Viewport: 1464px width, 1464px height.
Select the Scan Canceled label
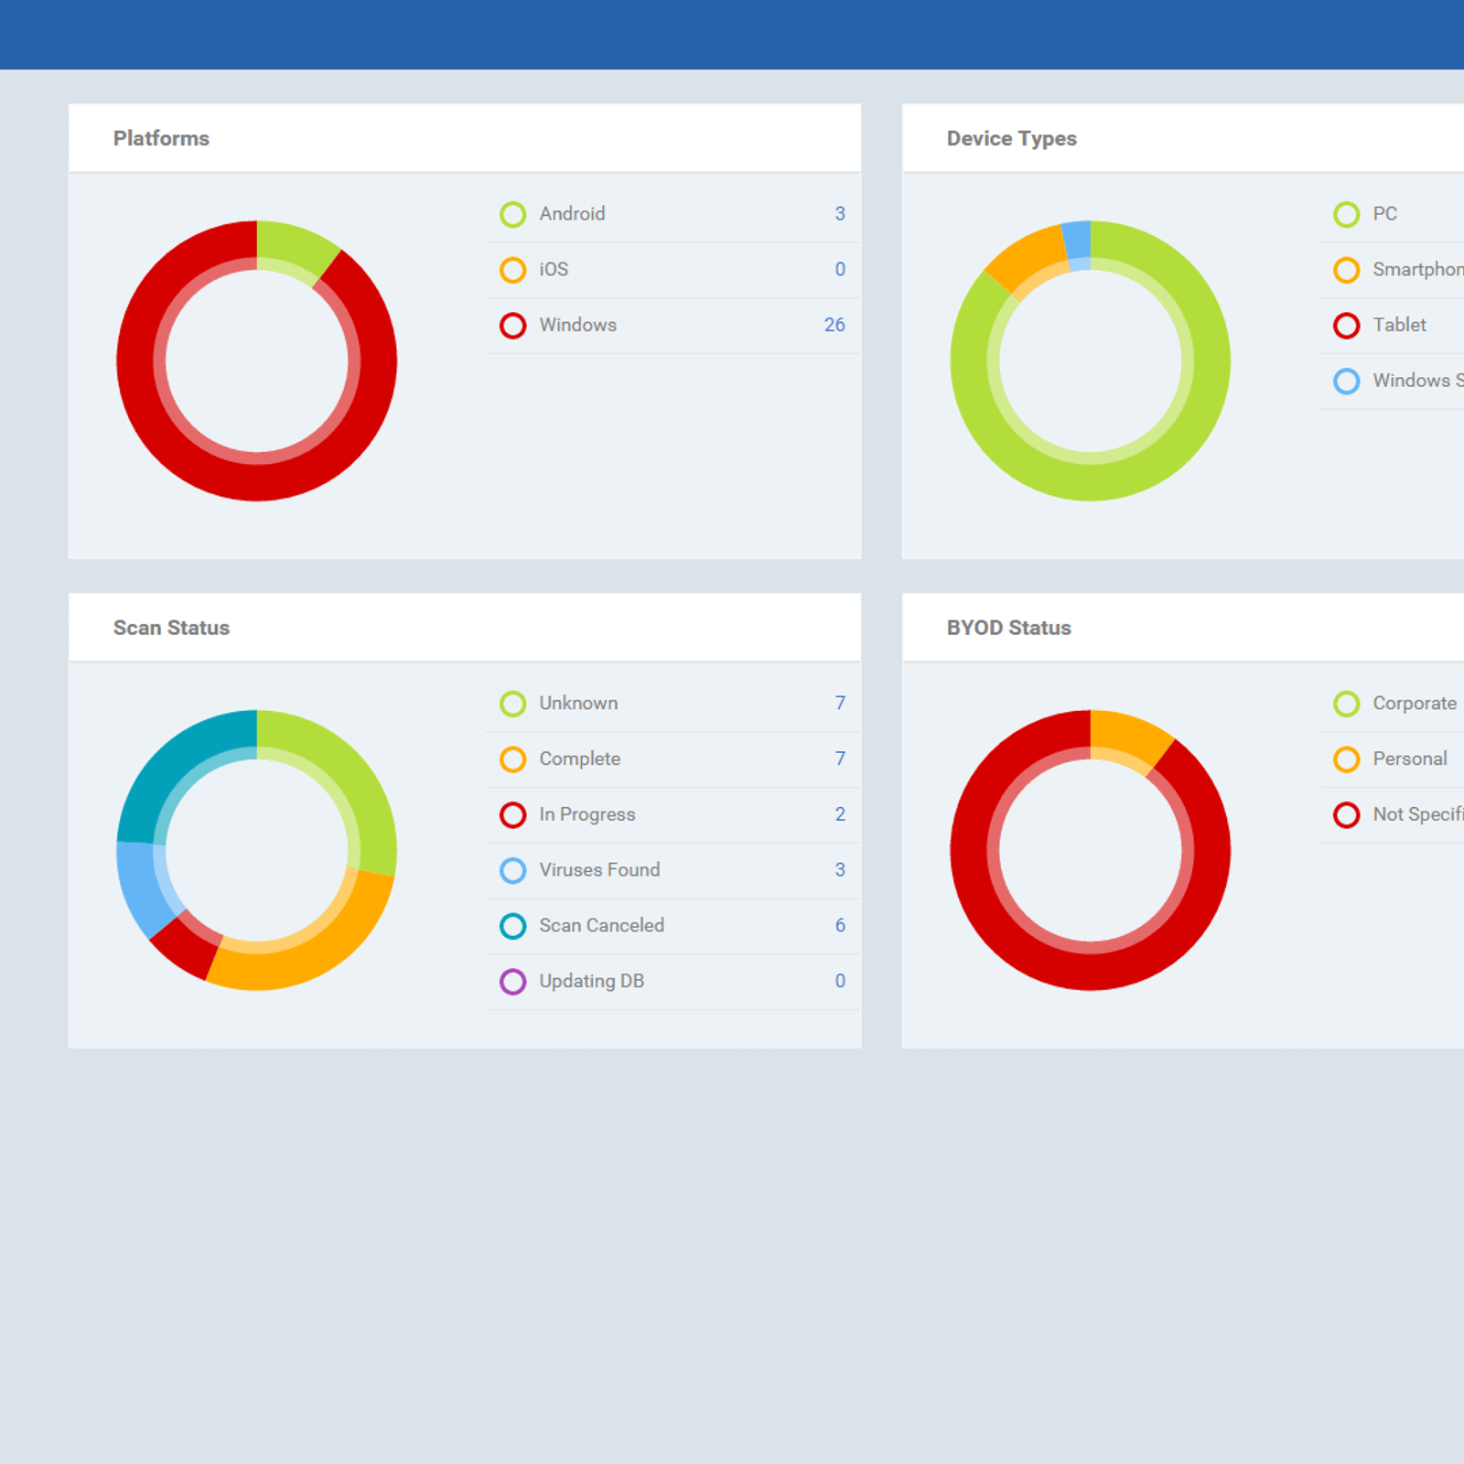601,925
